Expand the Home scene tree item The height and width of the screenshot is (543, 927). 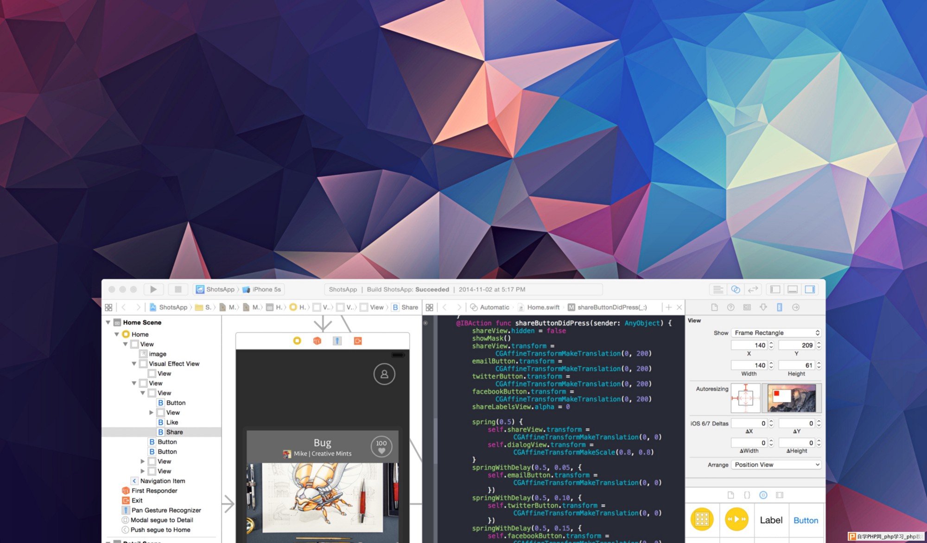(x=108, y=322)
